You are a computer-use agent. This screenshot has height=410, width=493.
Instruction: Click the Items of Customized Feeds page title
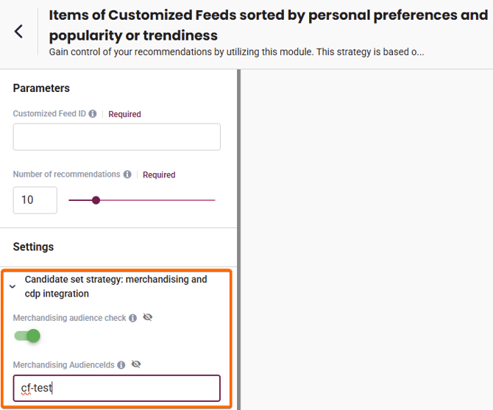click(x=268, y=24)
